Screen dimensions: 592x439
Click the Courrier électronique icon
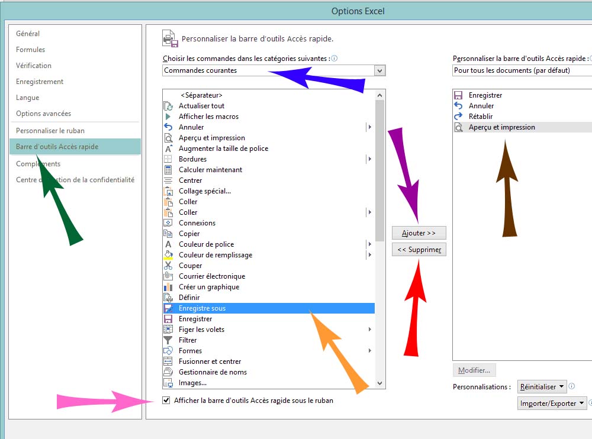click(168, 276)
